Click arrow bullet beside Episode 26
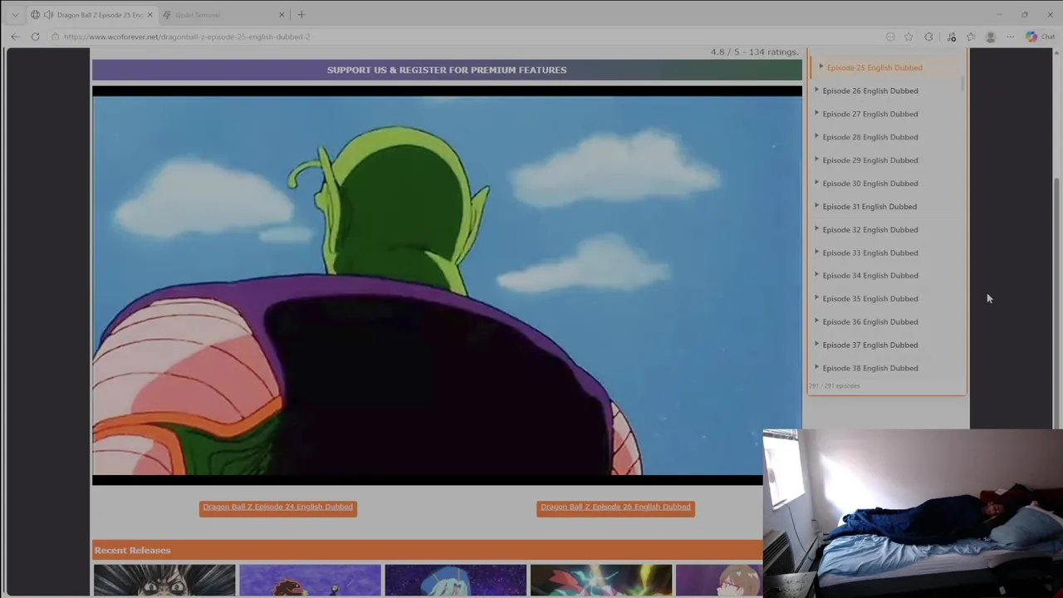 coord(816,90)
